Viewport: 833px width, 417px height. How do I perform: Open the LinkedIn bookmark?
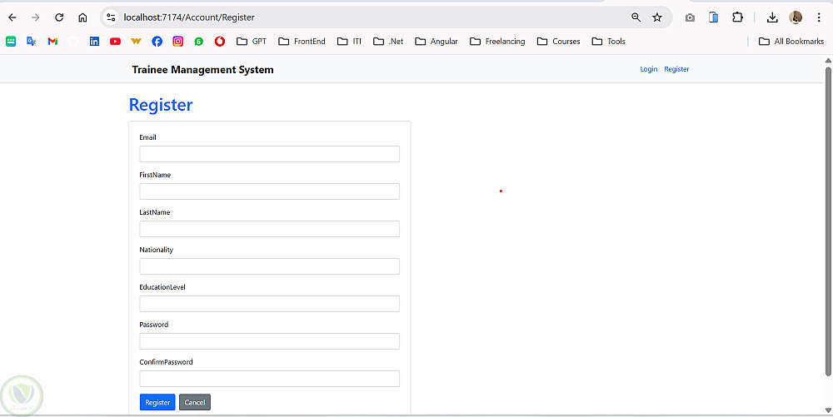pyautogui.click(x=94, y=42)
